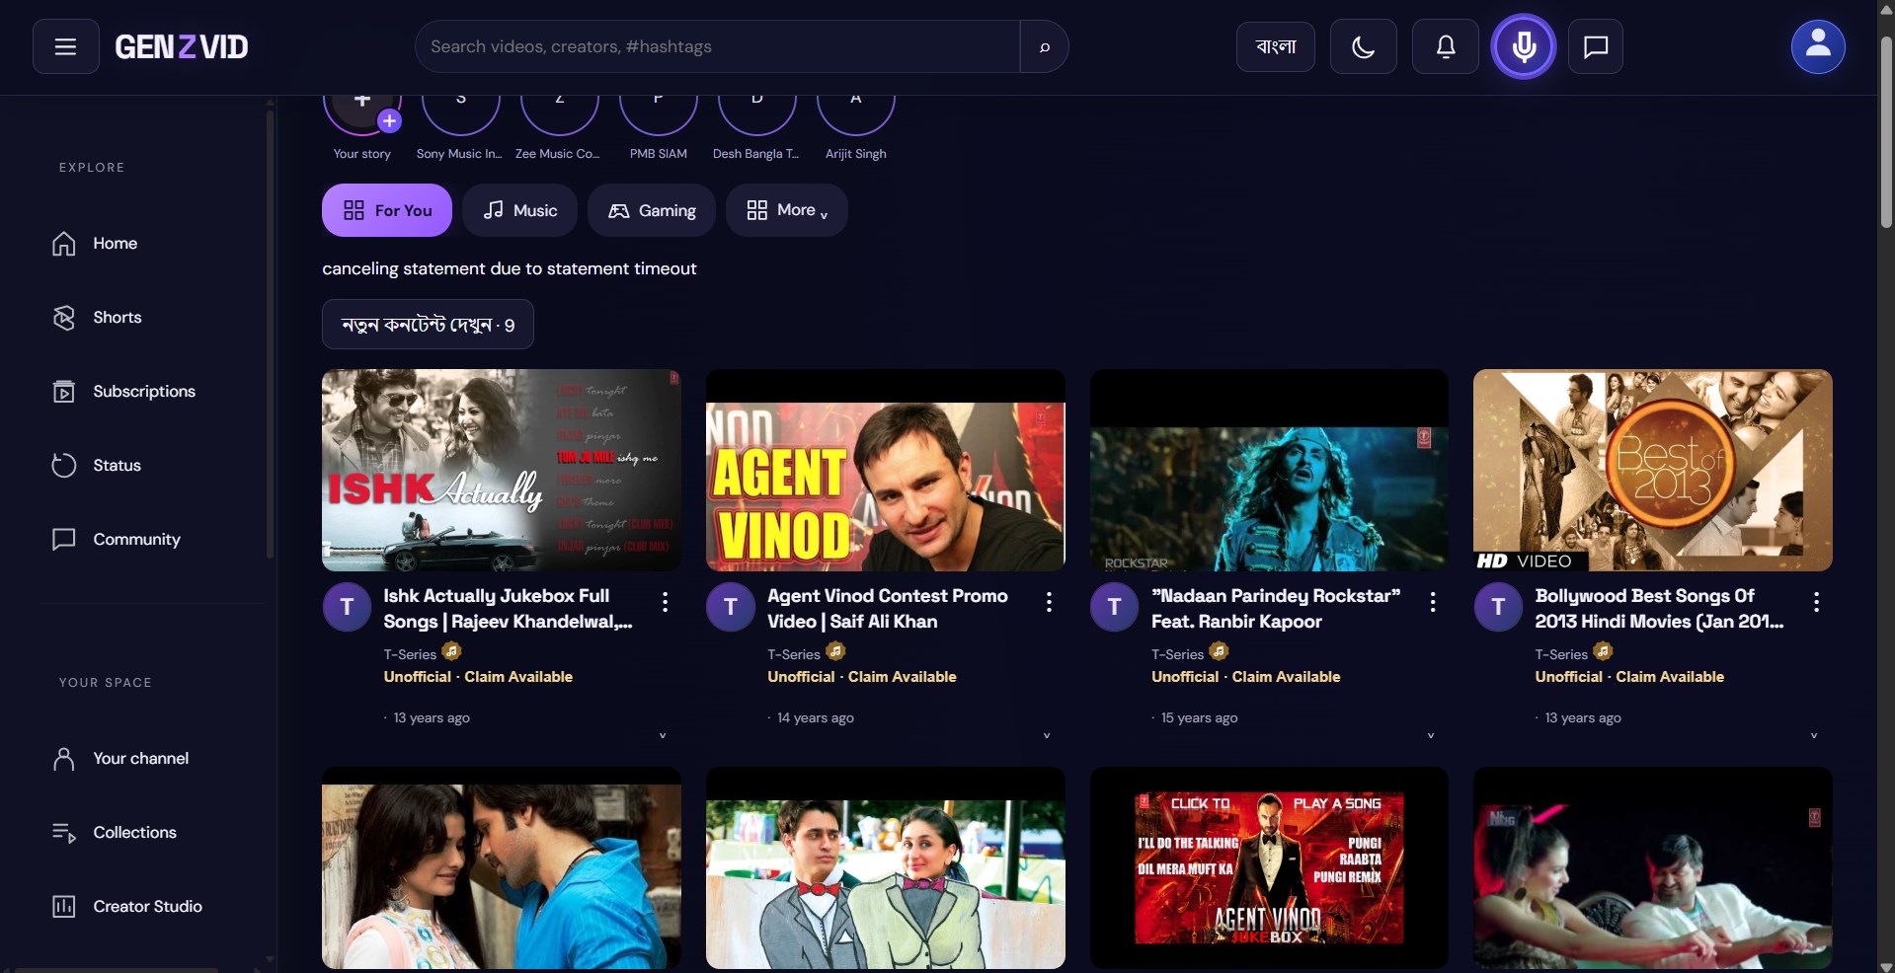Image resolution: width=1895 pixels, height=973 pixels.
Task: Play the Best of 2013 thumbnail
Action: [x=1652, y=470]
